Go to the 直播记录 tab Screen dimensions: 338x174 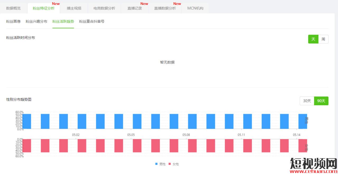tap(135, 8)
